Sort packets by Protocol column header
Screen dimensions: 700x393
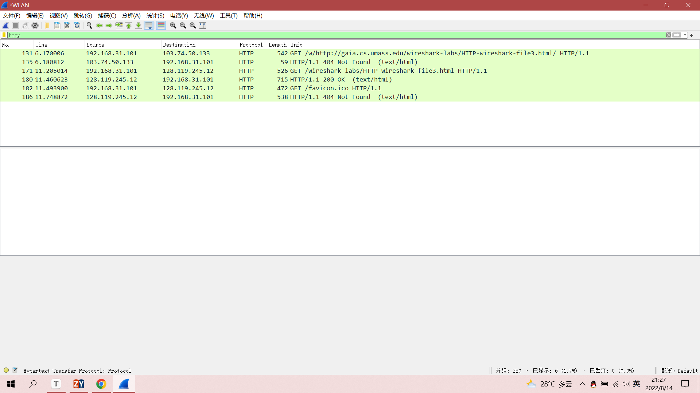pos(252,45)
